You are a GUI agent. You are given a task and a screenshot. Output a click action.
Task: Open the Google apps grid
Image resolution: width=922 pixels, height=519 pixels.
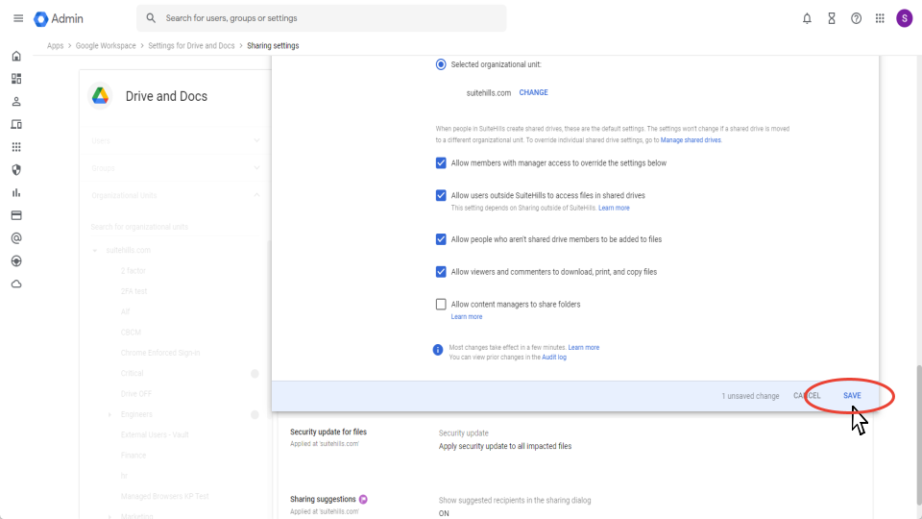880,19
